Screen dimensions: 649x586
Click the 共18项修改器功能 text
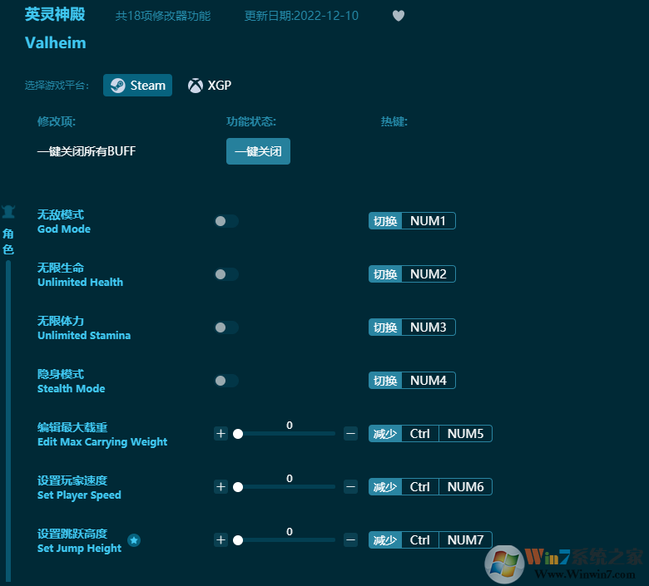coord(163,16)
